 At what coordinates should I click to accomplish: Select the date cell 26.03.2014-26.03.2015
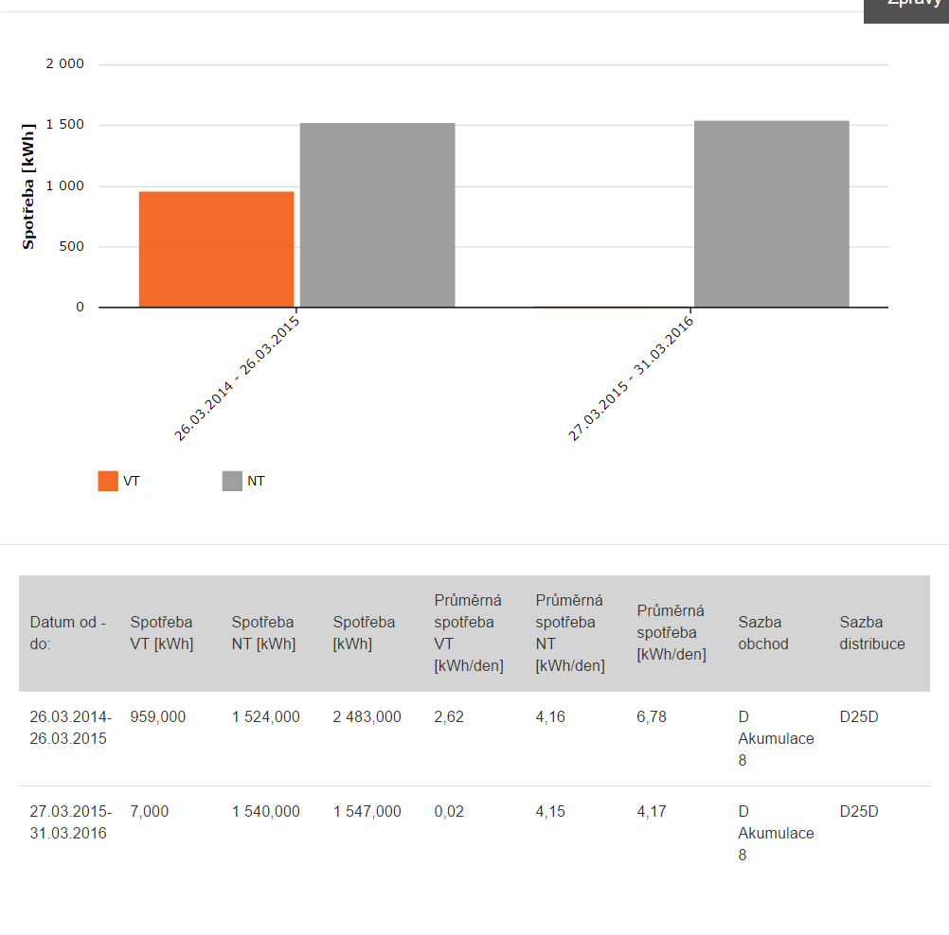click(71, 728)
